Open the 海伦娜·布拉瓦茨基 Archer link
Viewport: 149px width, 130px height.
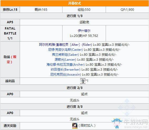(65, 65)
